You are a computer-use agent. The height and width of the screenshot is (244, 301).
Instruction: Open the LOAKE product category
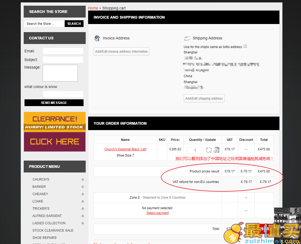coord(38,201)
